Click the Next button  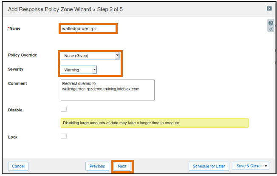pos(122,166)
